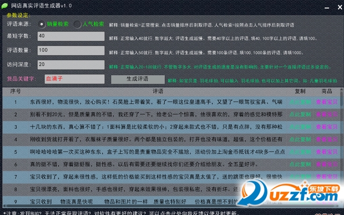Select the 人气检索 radio button
344x215 pixels.
(x=78, y=24)
